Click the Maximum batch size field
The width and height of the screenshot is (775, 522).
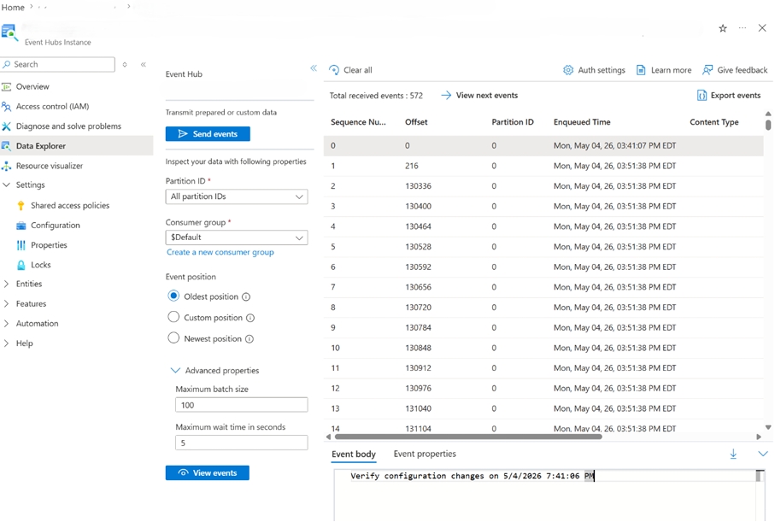[x=242, y=405]
